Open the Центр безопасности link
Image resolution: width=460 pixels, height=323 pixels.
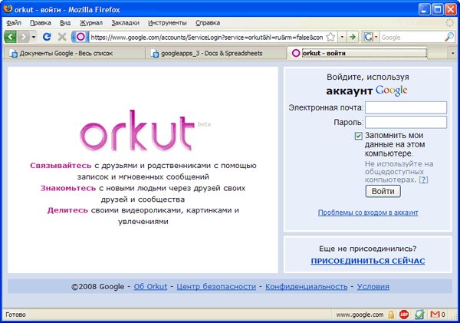216,287
